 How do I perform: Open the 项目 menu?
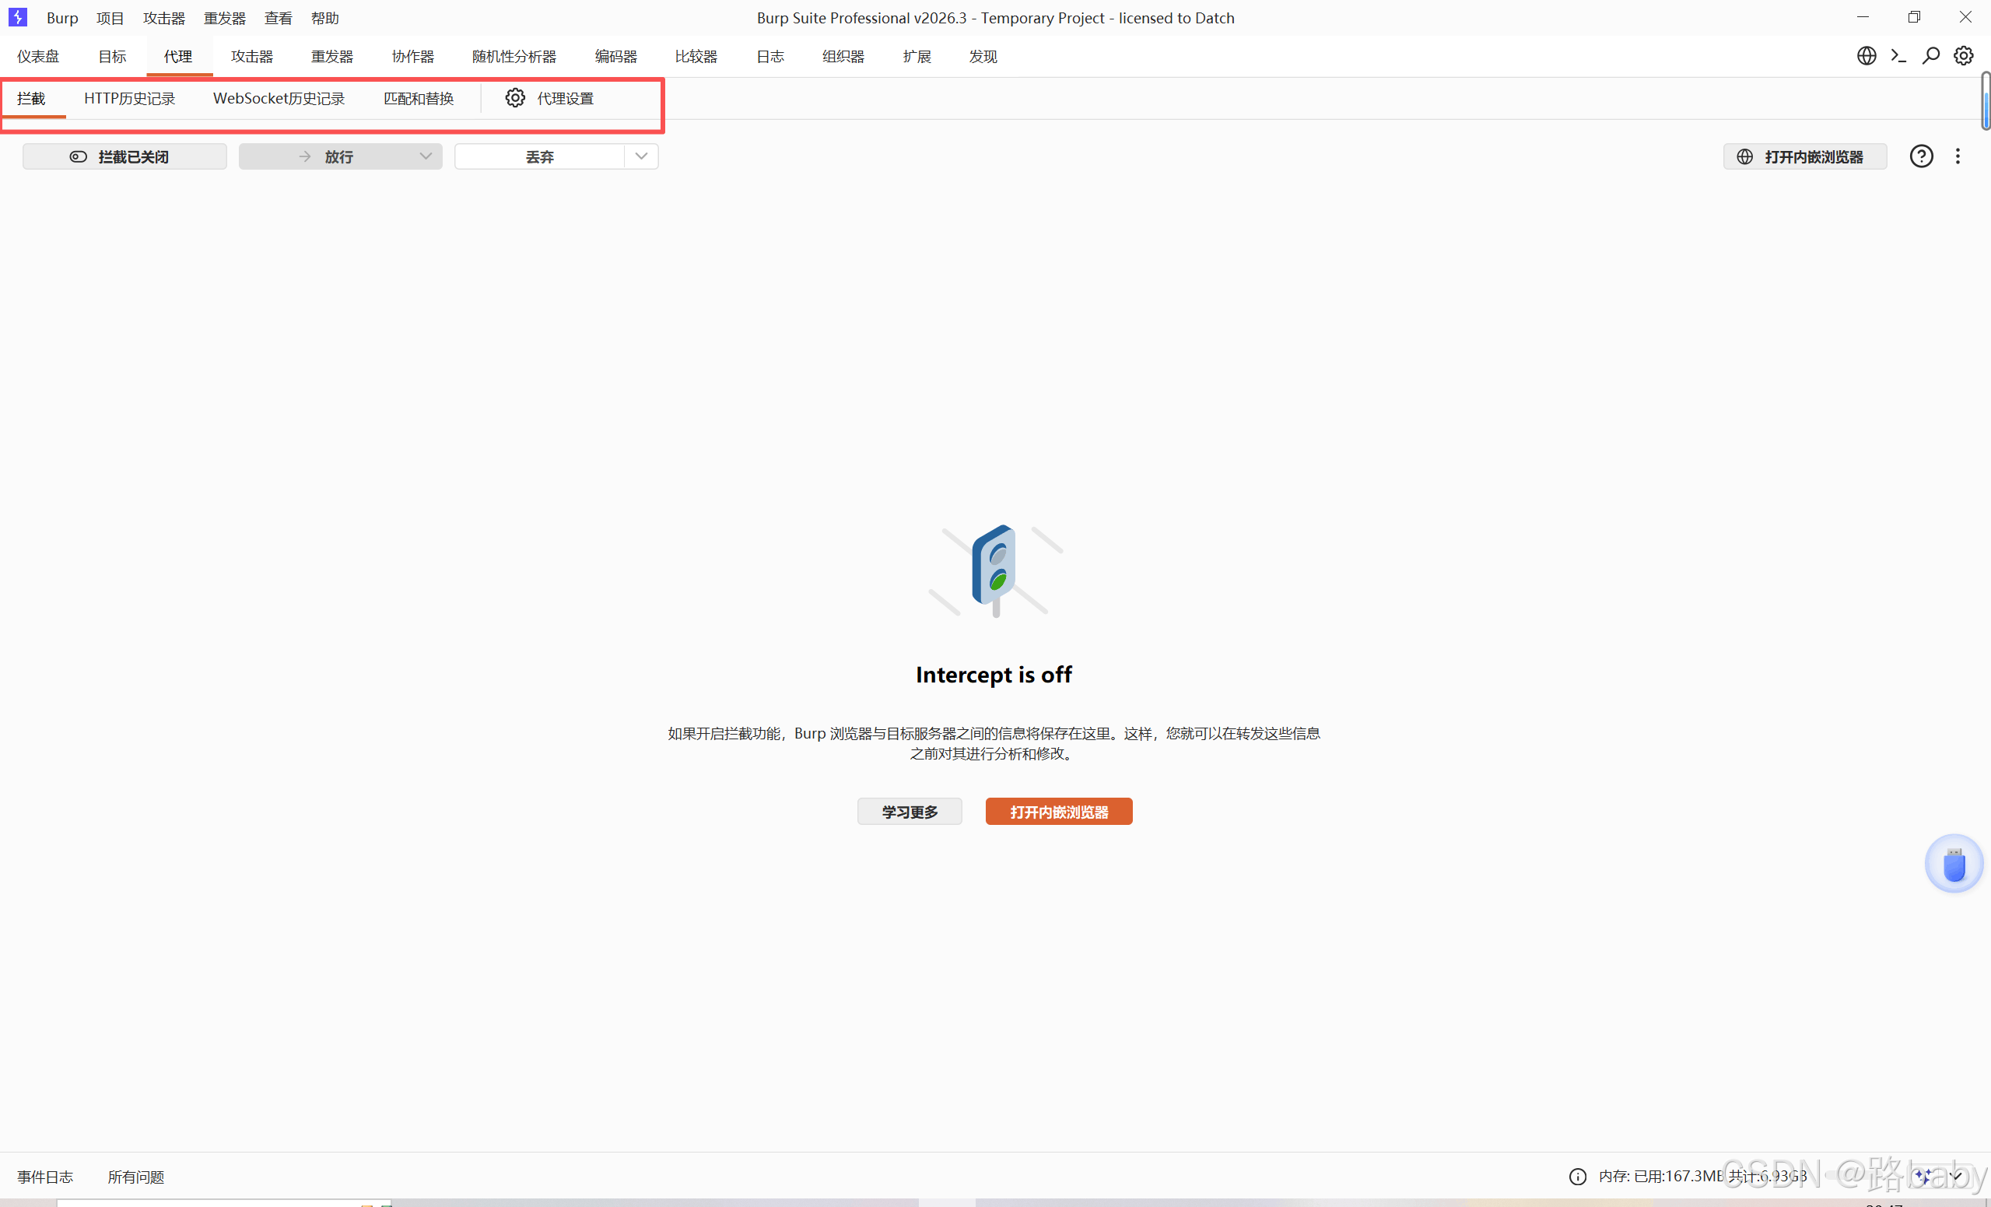point(110,18)
